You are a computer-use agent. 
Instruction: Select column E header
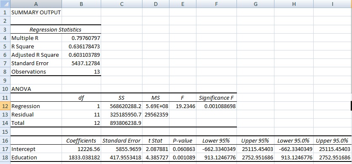183,4
